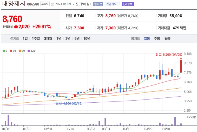Click the 시가 value 7,300
197x132 pixels.
79,28
